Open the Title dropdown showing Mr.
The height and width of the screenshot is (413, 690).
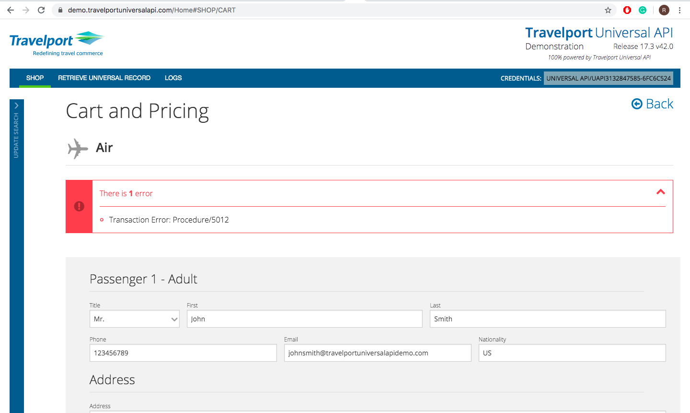(134, 319)
